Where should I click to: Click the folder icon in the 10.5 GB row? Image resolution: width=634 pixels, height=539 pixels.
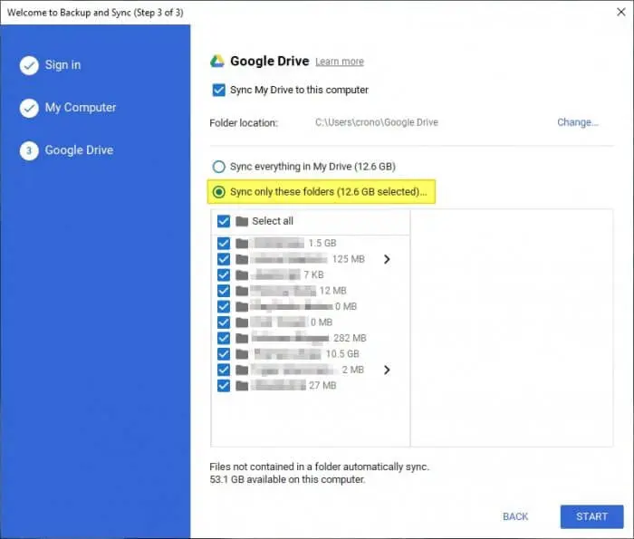242,354
